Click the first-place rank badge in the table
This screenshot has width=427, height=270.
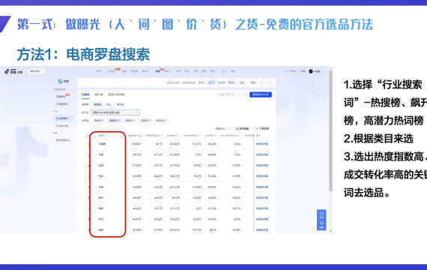tap(88, 144)
